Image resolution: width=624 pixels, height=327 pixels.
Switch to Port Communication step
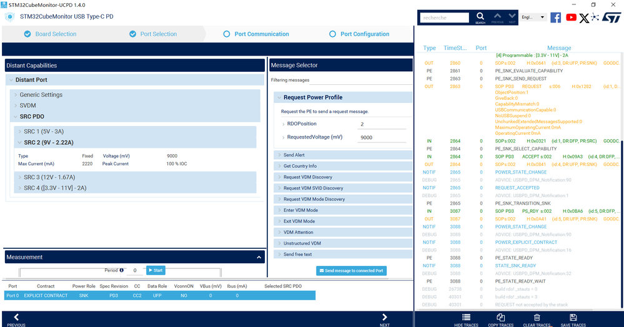[x=256, y=34]
